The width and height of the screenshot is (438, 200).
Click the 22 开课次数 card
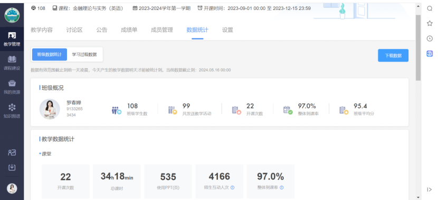[x=65, y=182]
